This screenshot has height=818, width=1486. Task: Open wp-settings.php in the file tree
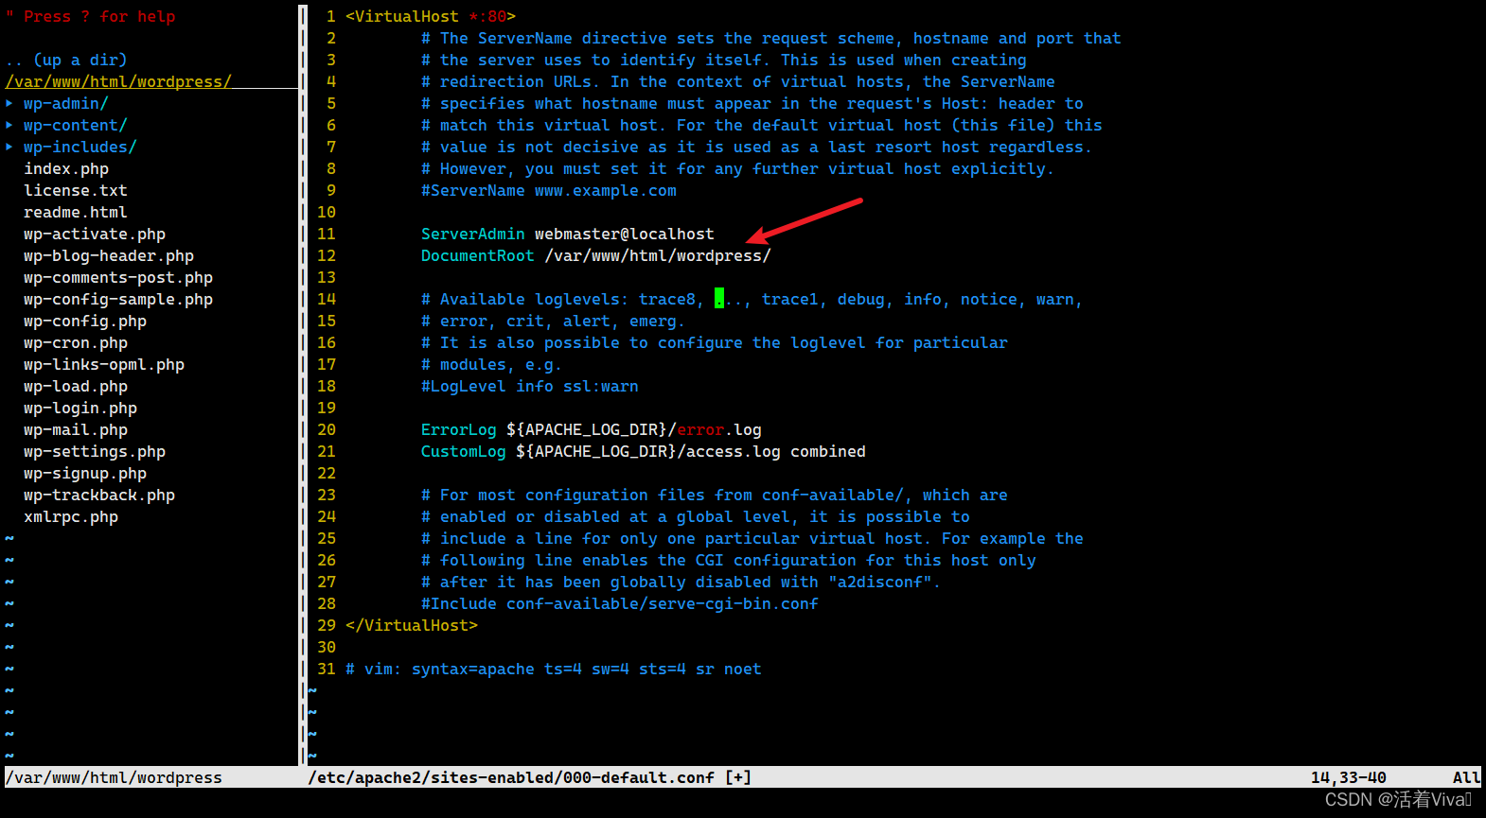click(95, 451)
